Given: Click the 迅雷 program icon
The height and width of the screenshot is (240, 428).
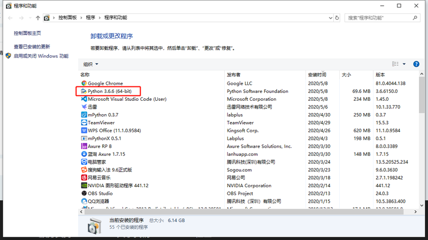Looking at the screenshot, I should [x=84, y=107].
